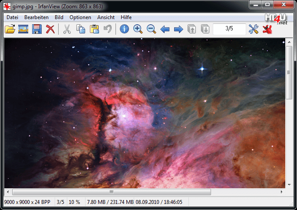Open the Datei menu

(x=12, y=17)
